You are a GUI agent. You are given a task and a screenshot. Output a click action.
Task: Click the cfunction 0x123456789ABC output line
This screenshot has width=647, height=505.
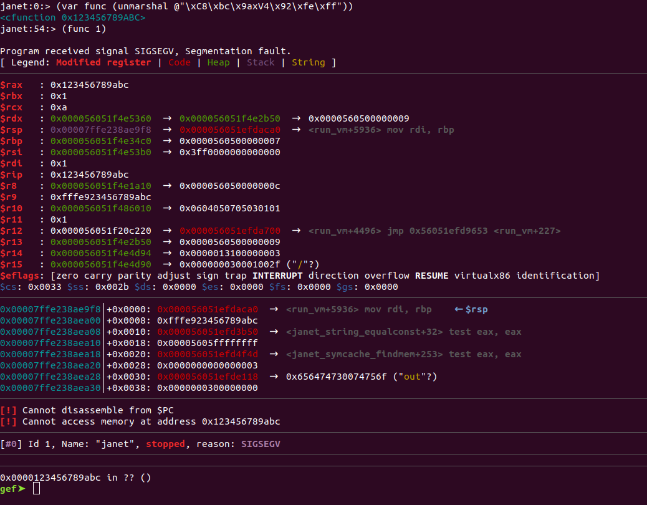73,17
